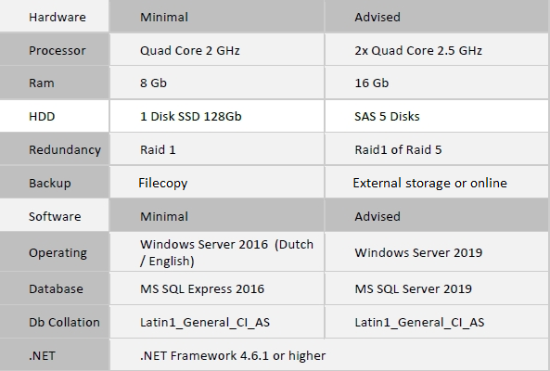
Task: Select the Windows Server 2019 cell
Action: (437, 251)
